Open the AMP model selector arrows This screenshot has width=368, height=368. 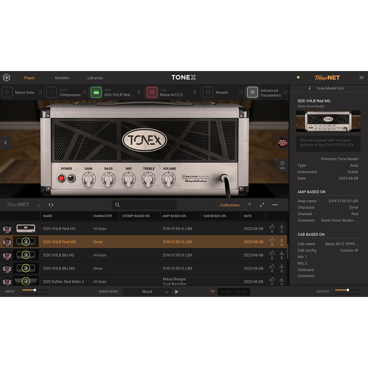pos(139,92)
